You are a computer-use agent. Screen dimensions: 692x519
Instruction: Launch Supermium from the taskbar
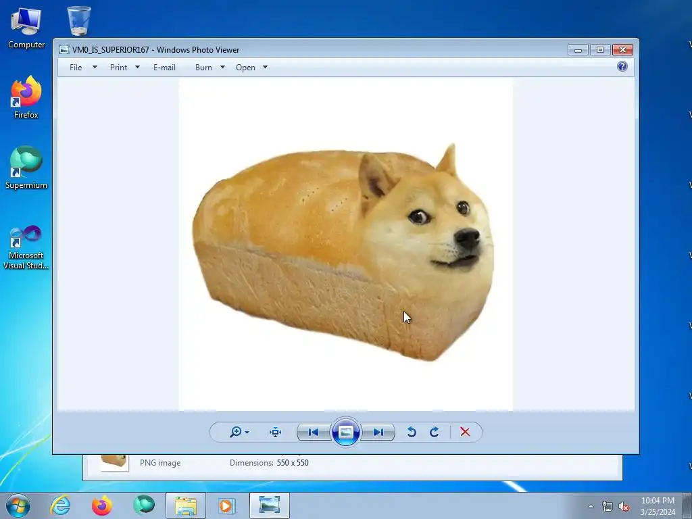click(x=144, y=505)
